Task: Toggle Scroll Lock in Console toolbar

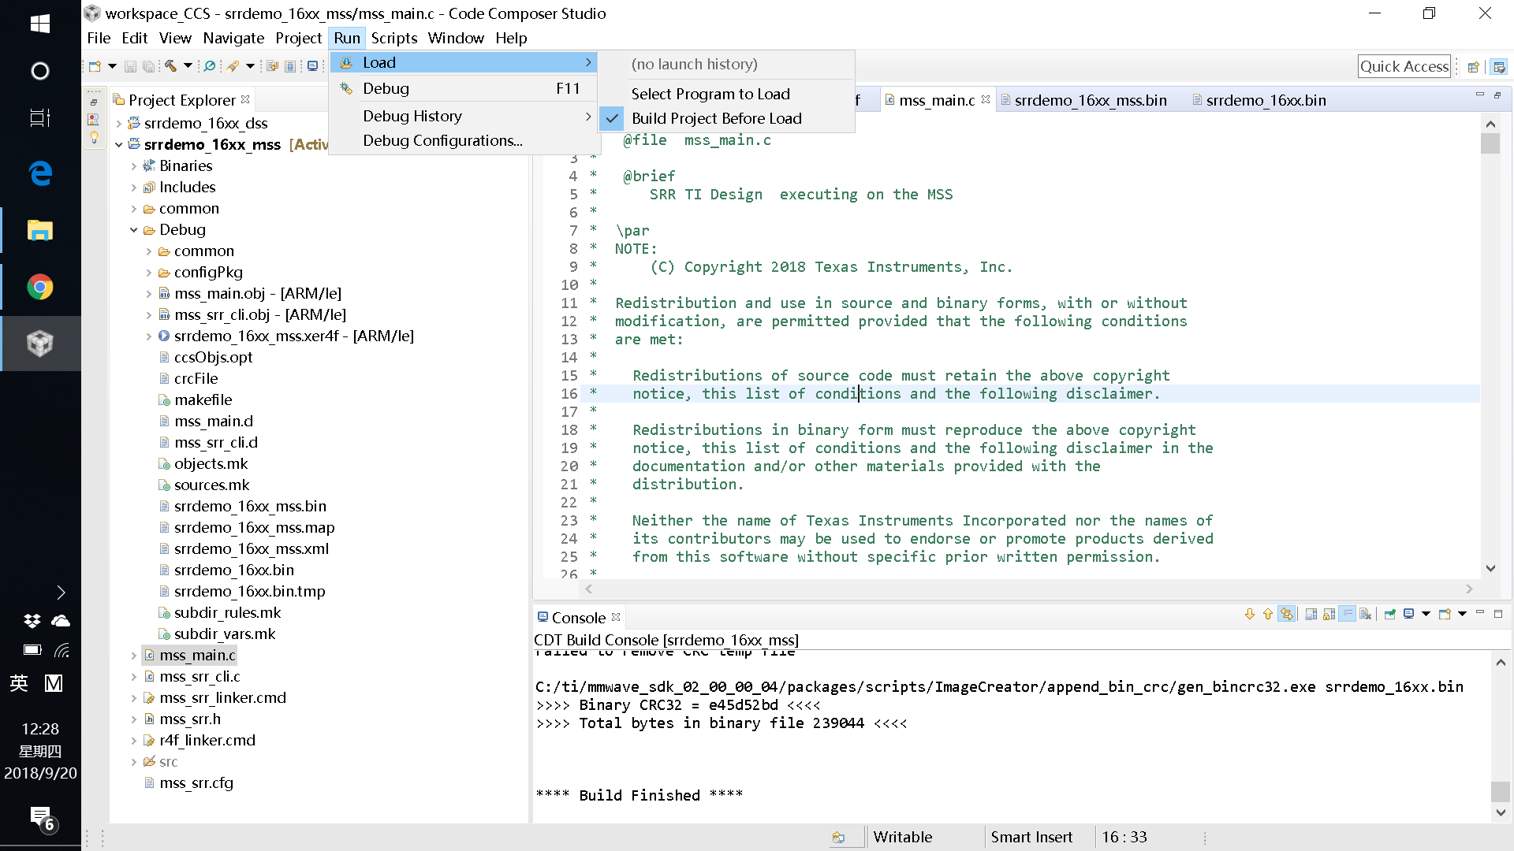Action: coord(1329,615)
